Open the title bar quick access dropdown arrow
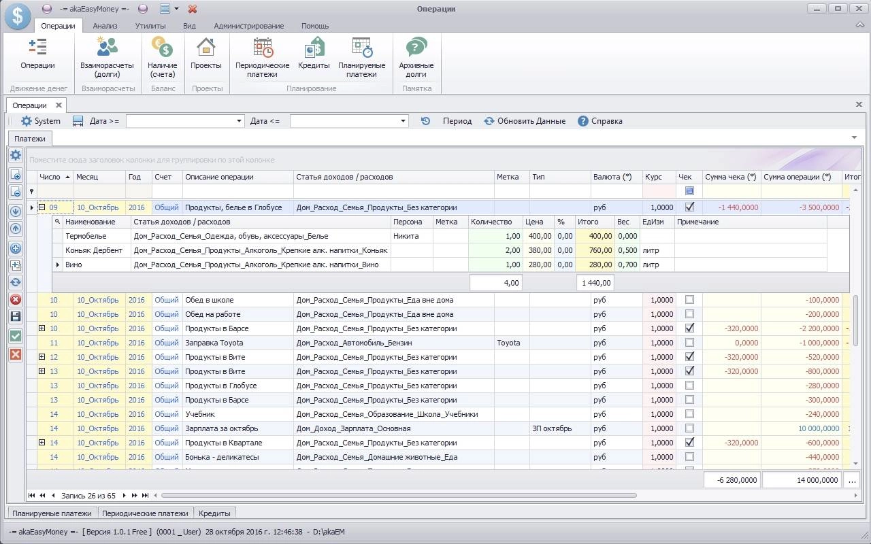 pos(176,9)
